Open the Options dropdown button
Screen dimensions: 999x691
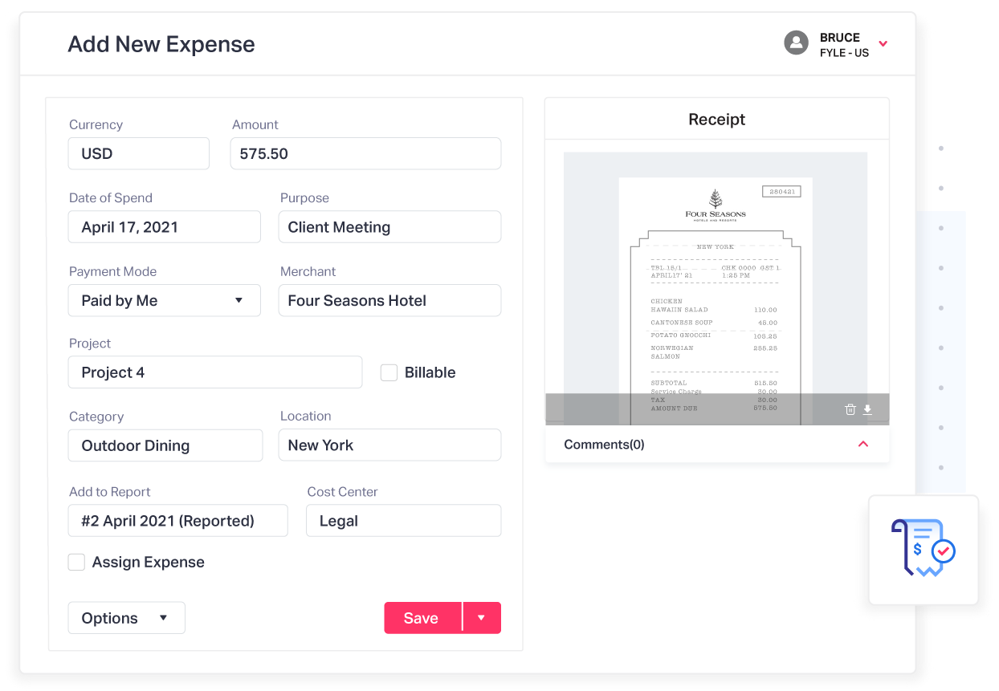[x=127, y=618]
